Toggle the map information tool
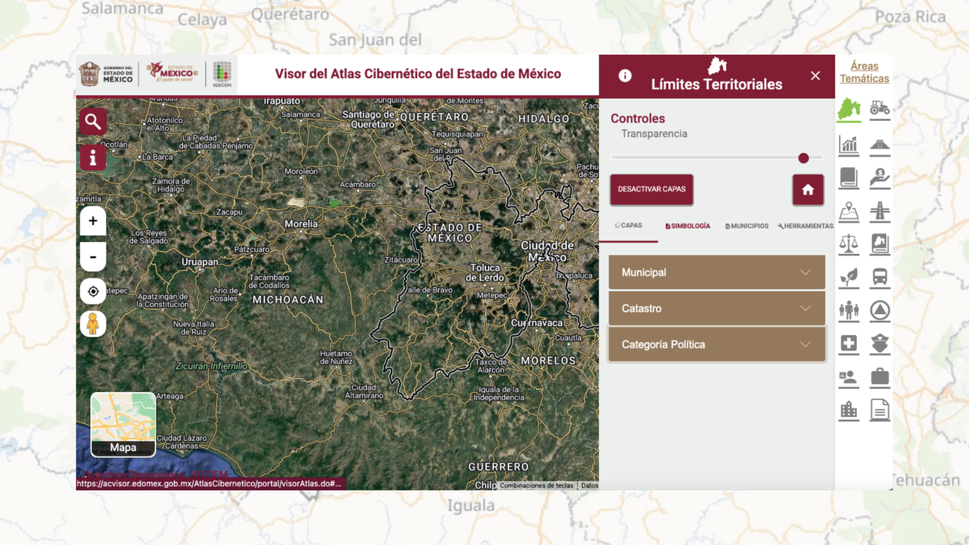This screenshot has width=969, height=545. (x=92, y=157)
